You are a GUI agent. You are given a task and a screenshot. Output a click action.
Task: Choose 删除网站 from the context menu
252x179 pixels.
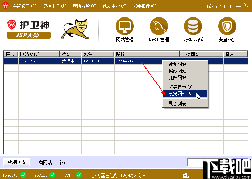185,78
